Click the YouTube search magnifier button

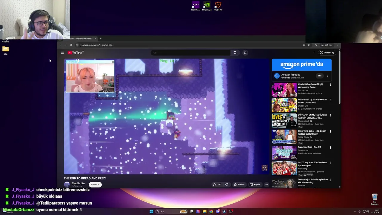(x=235, y=53)
